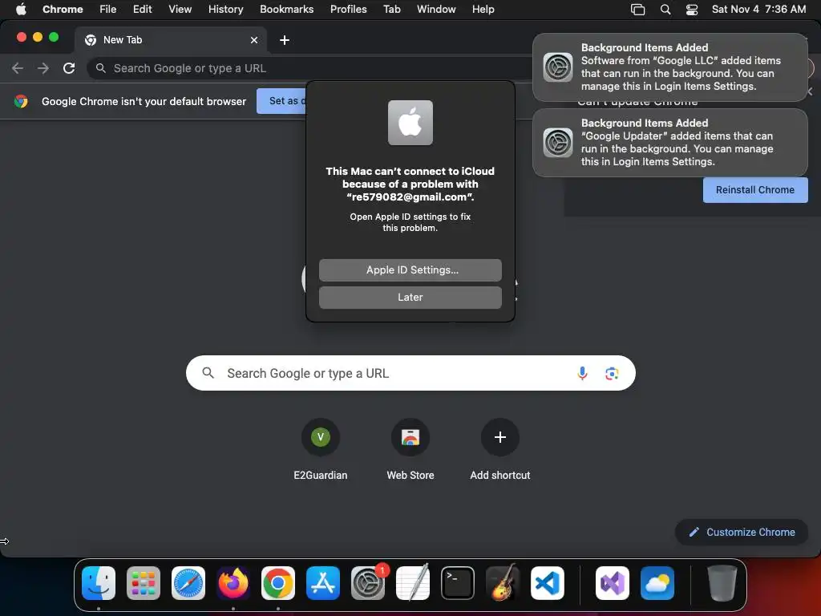Open the Edit menu
This screenshot has width=821, height=616.
click(x=142, y=10)
